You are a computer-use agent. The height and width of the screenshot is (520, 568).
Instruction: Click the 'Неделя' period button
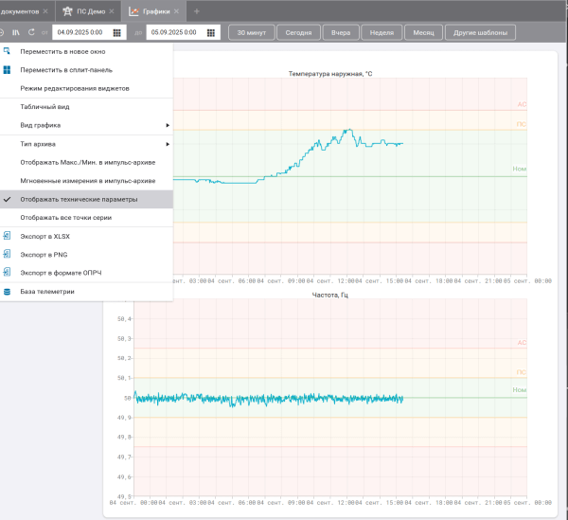381,32
